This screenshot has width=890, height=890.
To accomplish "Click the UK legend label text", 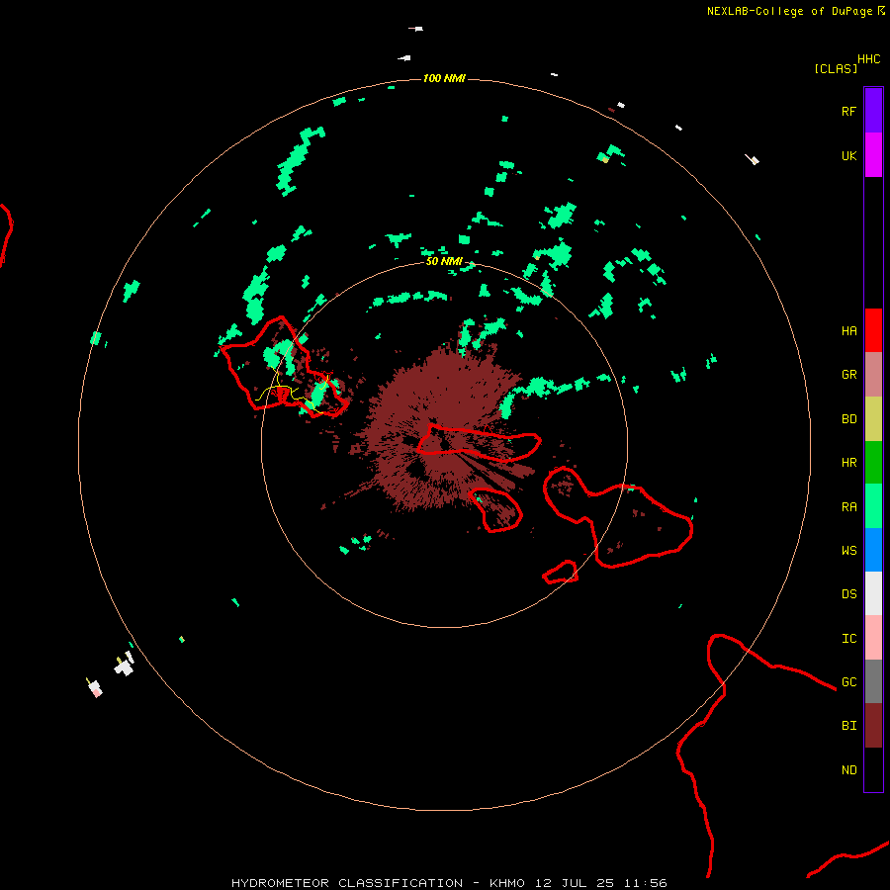I will [x=849, y=155].
